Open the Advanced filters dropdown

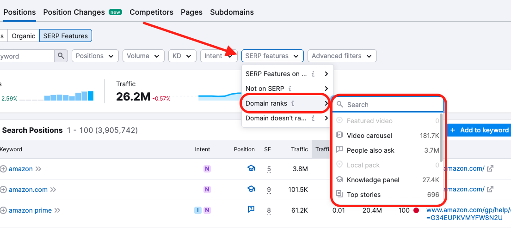[x=342, y=56]
